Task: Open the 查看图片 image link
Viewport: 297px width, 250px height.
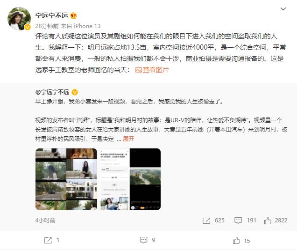Action: (156, 70)
